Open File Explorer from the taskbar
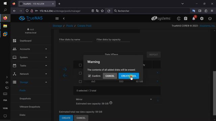This screenshot has height=121, width=216. [5, 26]
